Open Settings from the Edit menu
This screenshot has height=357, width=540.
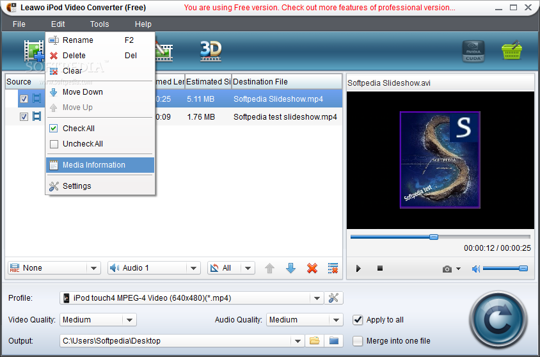(100, 186)
